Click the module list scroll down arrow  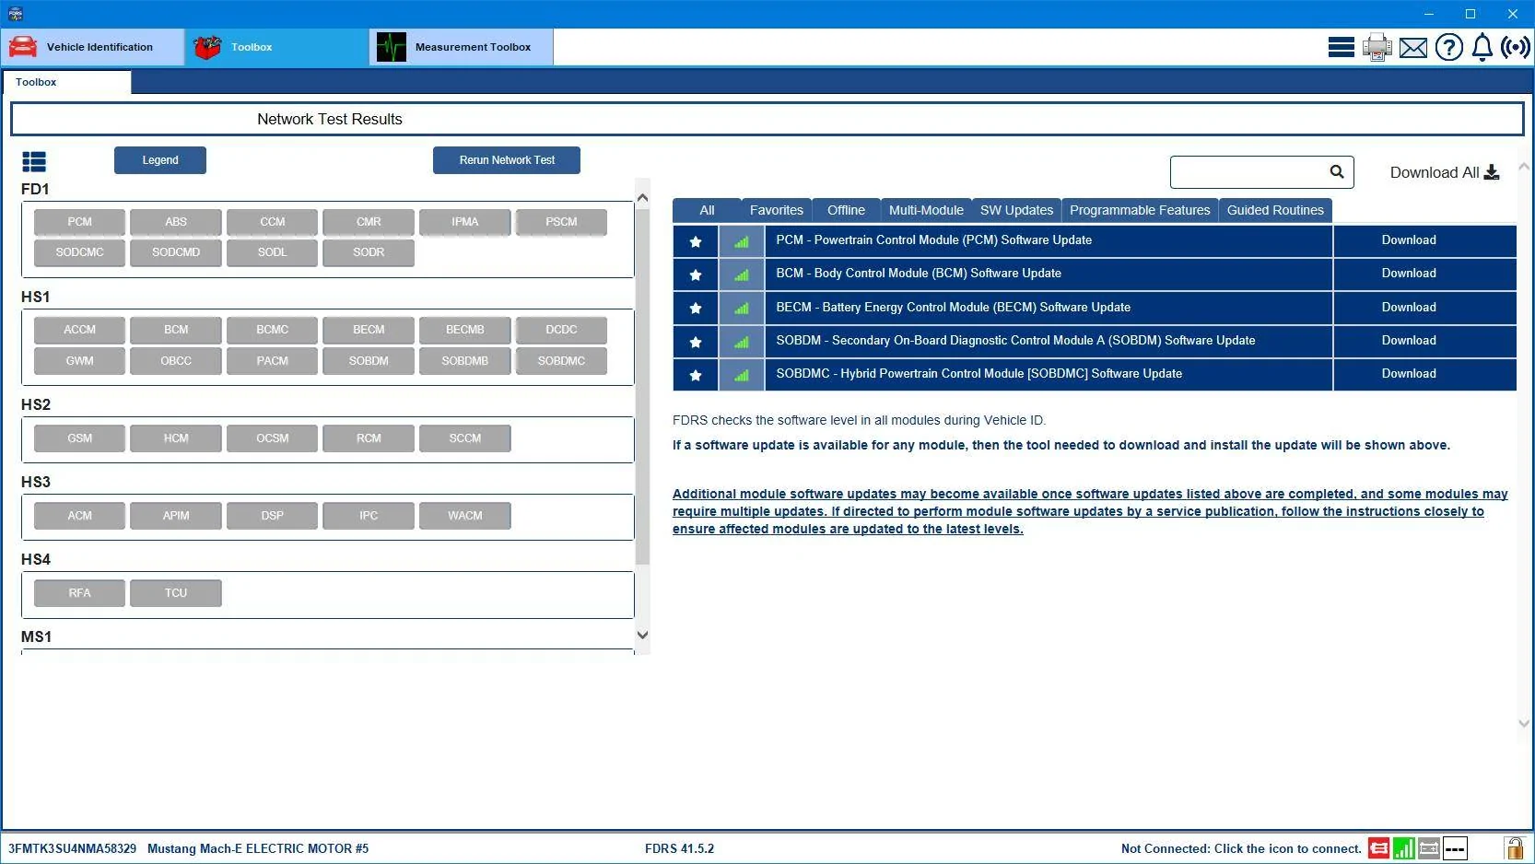pos(643,635)
